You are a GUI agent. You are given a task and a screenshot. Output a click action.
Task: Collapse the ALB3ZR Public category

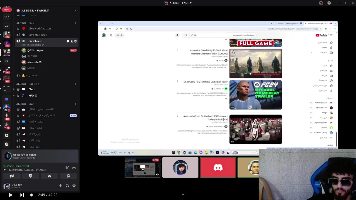(28, 84)
